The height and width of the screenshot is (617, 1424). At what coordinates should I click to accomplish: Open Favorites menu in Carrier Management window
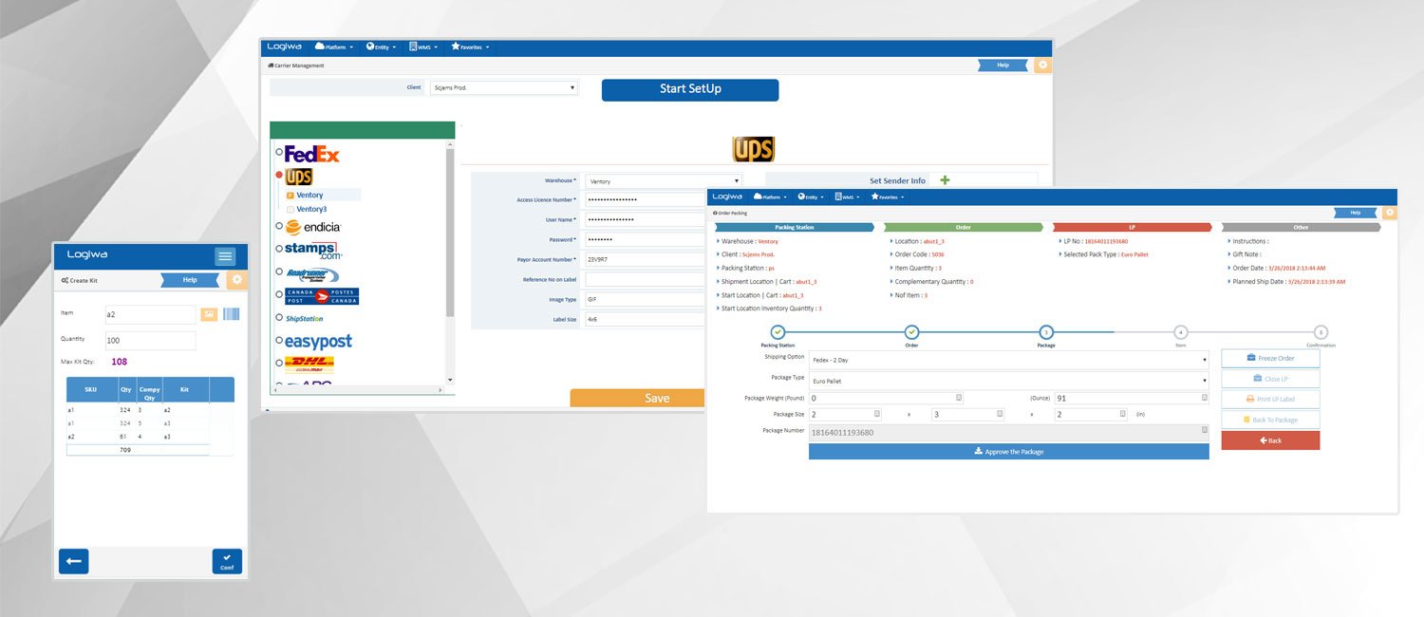[x=472, y=47]
